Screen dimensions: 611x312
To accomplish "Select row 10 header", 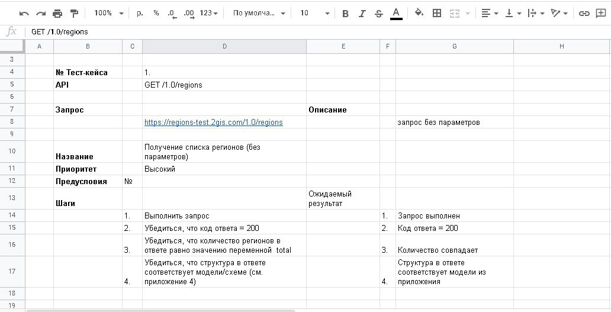I will [12, 151].
